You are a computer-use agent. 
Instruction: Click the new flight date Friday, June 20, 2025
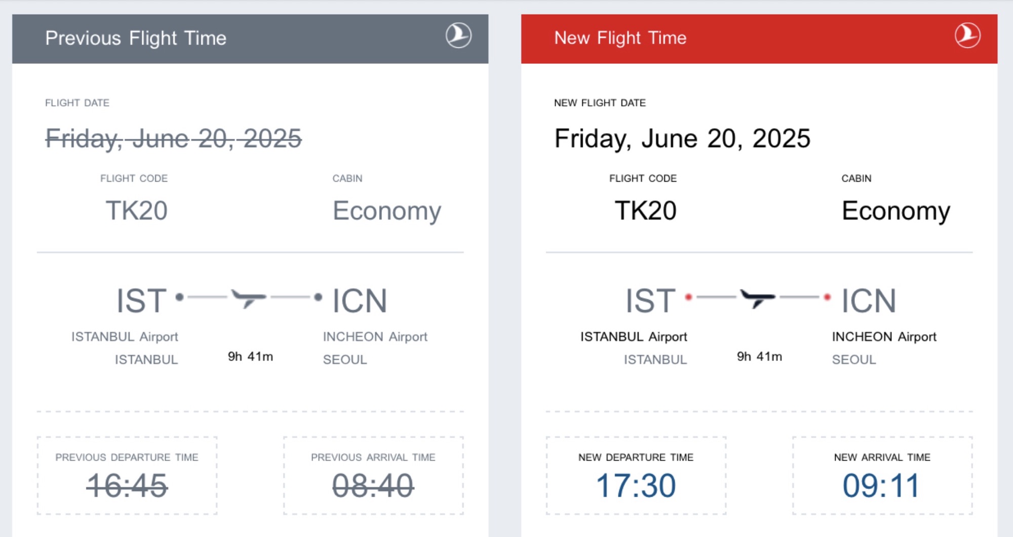tap(682, 138)
